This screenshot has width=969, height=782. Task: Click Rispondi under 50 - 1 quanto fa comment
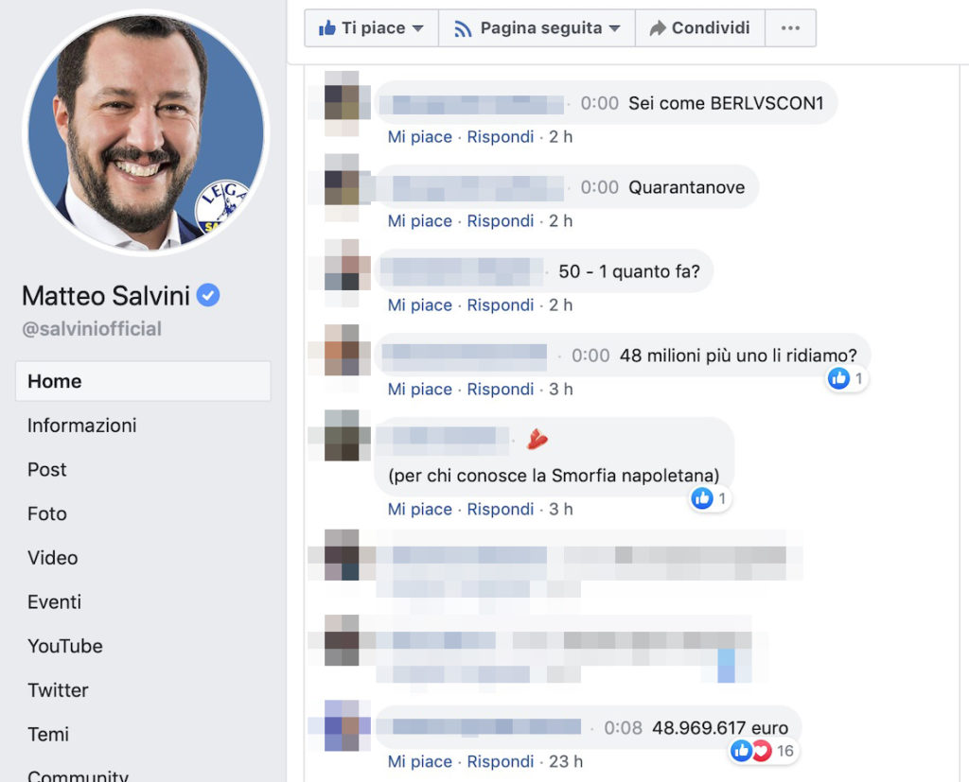pos(500,305)
